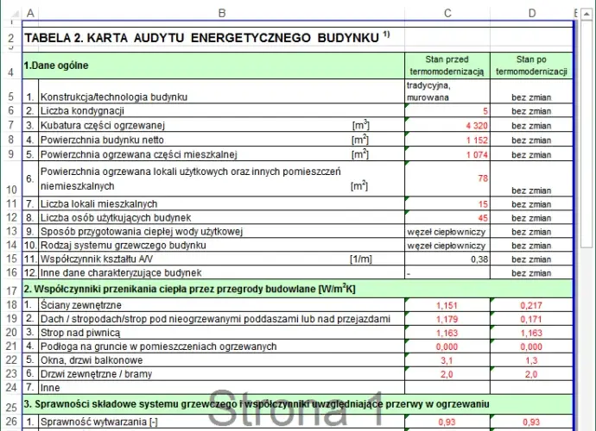Click 'Współczynniki przenikania ciepła' section header
Screen dimensions: 596x431
tap(297, 289)
